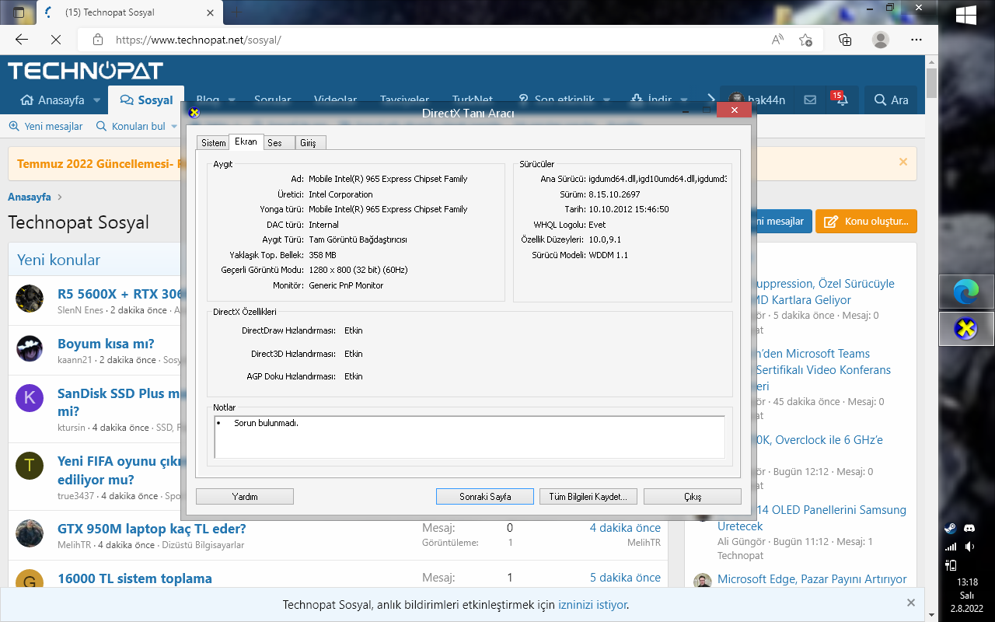The height and width of the screenshot is (622, 995).
Task: Click the avatar beside Boyum kısa mı?
Action: pyautogui.click(x=30, y=348)
